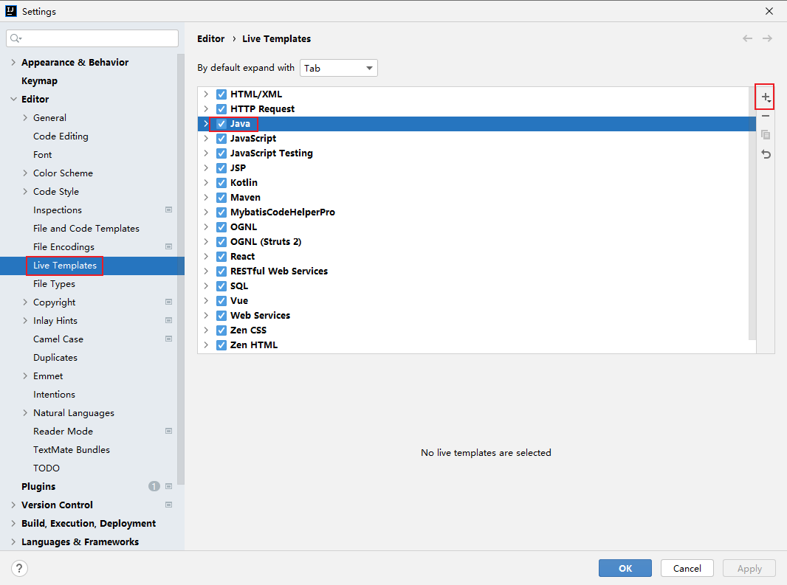Expand the Java template group

pyautogui.click(x=206, y=124)
